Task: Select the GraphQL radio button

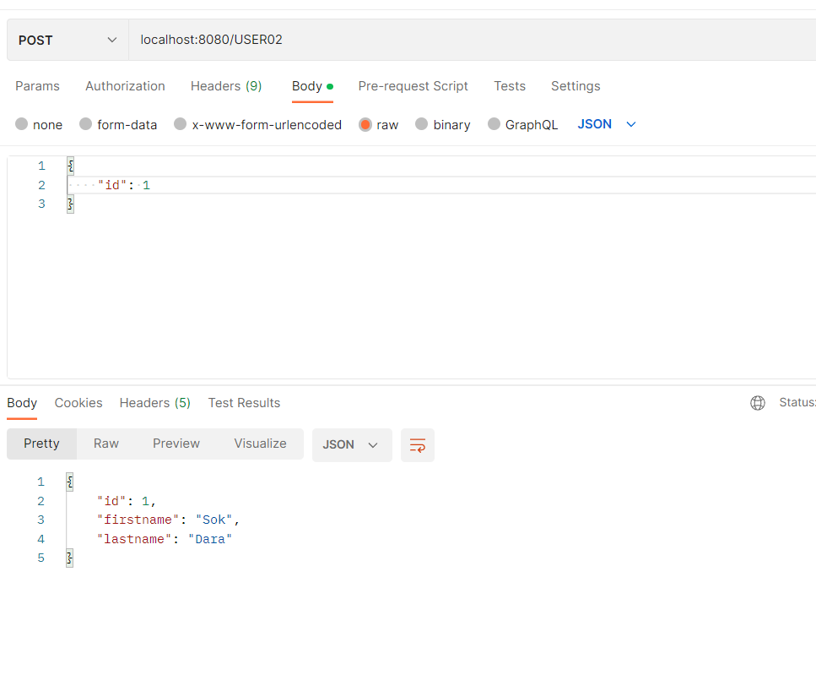Action: click(494, 124)
